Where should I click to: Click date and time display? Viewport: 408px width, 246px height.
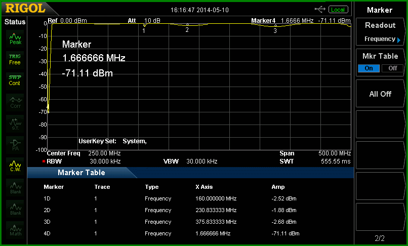pos(199,10)
